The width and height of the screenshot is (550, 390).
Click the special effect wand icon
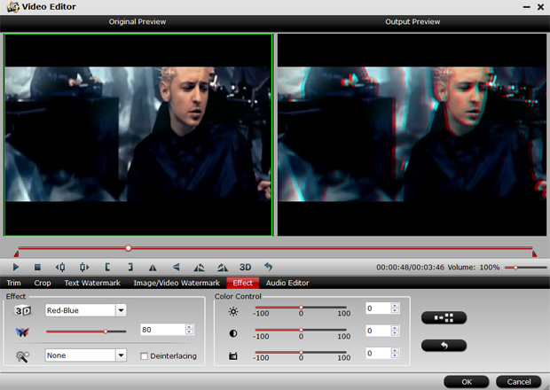click(x=23, y=356)
